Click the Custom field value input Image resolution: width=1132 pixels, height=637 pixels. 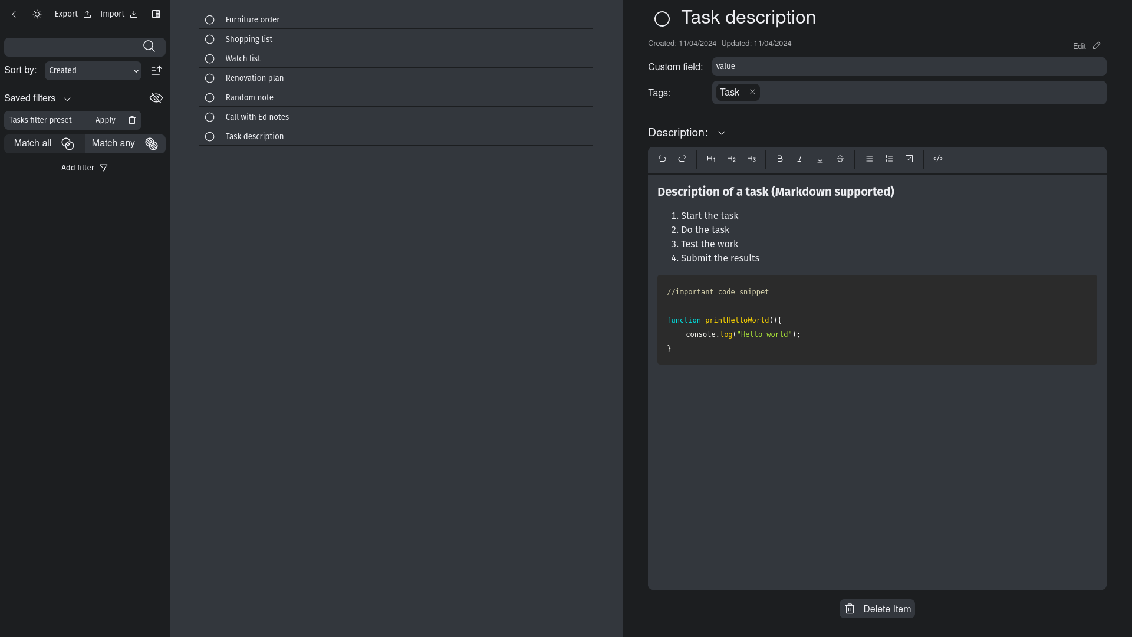pos(909,67)
